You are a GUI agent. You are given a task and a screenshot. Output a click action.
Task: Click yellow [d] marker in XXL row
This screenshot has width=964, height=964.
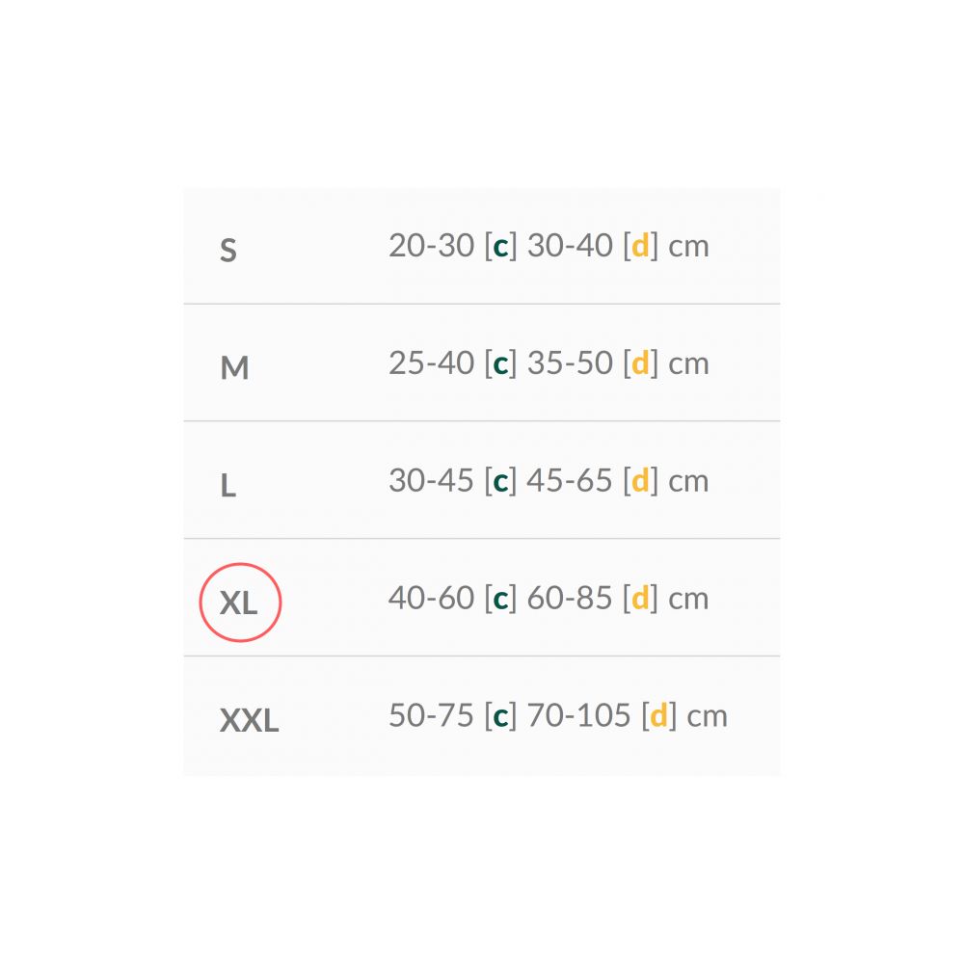coord(658,715)
